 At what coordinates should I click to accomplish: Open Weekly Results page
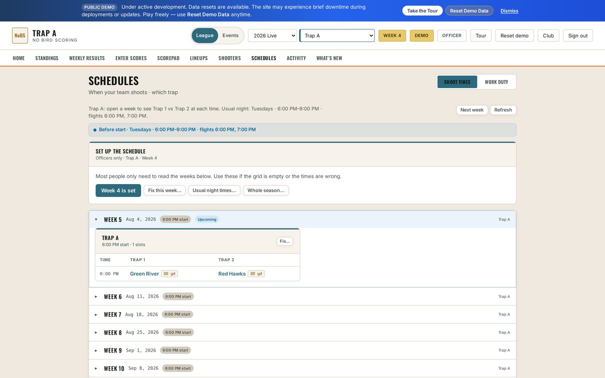click(87, 58)
